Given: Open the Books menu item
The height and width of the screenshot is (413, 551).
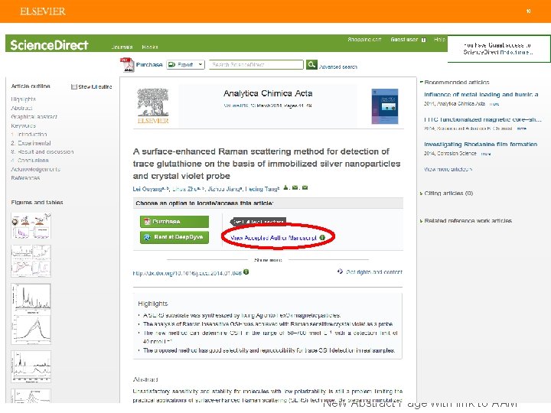Looking at the screenshot, I should pos(150,47).
